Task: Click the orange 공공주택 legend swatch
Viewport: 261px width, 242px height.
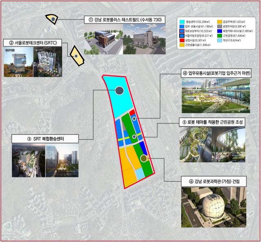Action: 220,22
